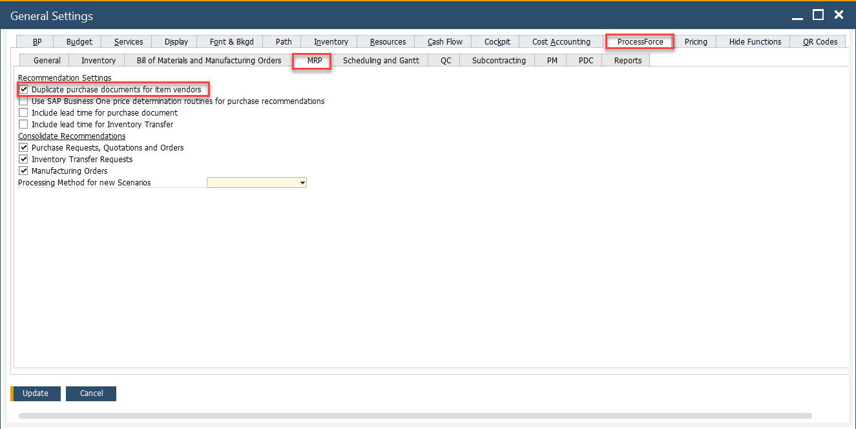Uncheck Manufacturing Orders consolidation checkbox
This screenshot has width=856, height=429.
click(24, 171)
